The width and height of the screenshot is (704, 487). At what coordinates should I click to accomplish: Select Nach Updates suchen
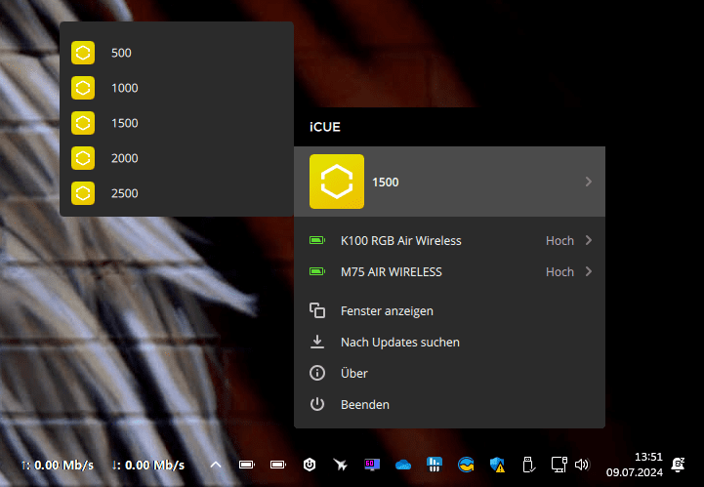[449, 342]
